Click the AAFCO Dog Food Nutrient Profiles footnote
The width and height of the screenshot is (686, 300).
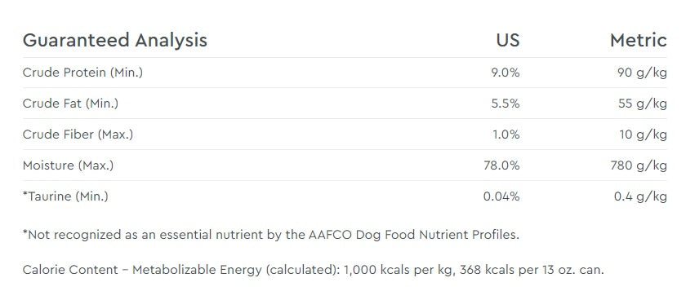click(x=271, y=235)
